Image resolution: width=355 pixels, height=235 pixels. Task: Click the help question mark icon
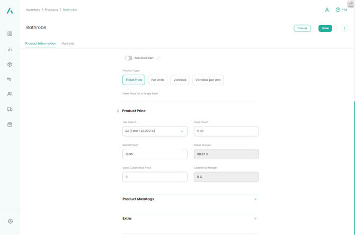pos(338,10)
